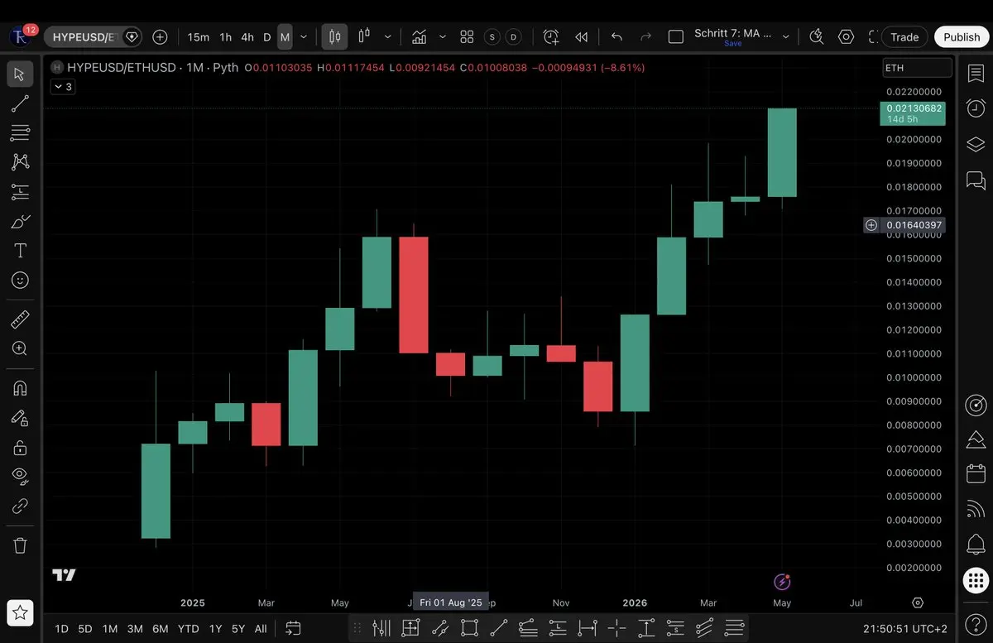993x643 pixels.
Task: Set date range to YTD
Action: [x=189, y=629]
